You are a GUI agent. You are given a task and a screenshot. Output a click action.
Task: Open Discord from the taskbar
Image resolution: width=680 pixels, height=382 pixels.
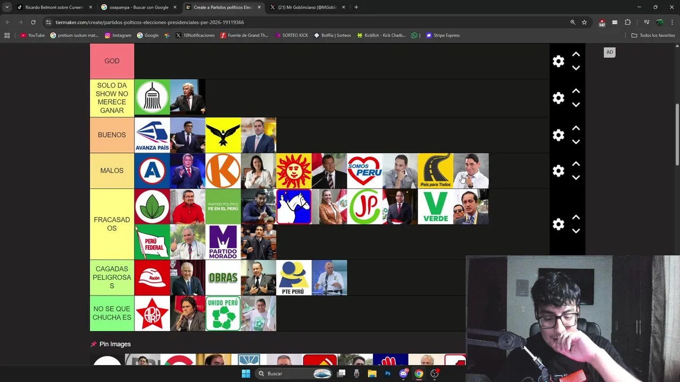tap(403, 374)
